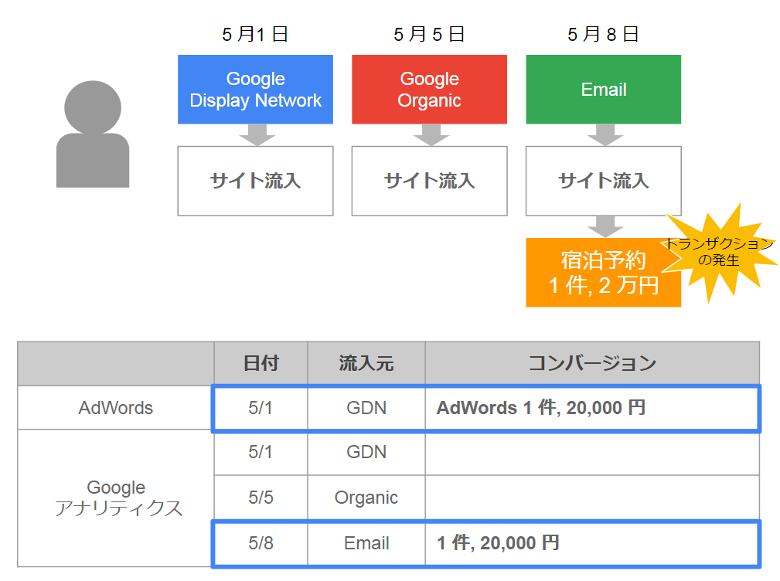Click the Google アナリティクス row label

pos(116,498)
